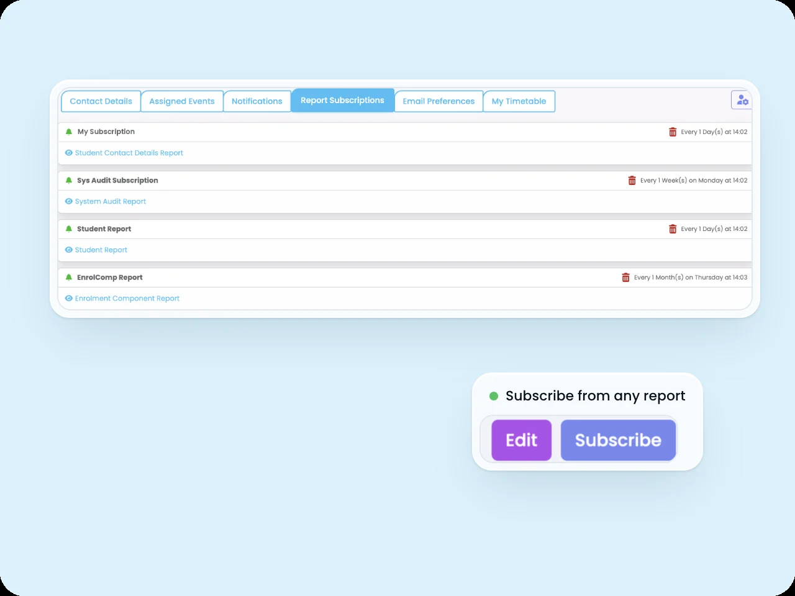Open the My Timetable tab
The width and height of the screenshot is (795, 596).
click(x=519, y=101)
